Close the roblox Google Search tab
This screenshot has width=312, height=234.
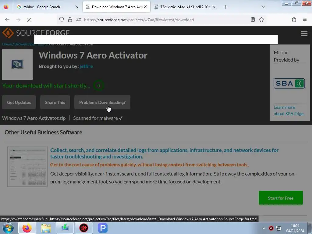(76, 7)
